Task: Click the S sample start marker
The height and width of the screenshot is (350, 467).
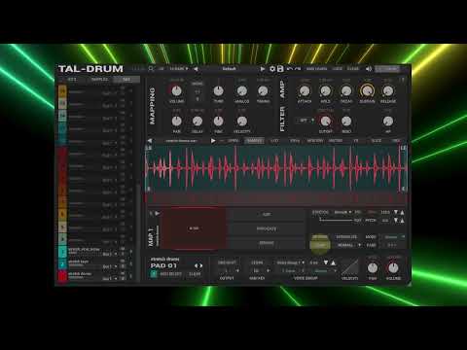Action: point(149,189)
